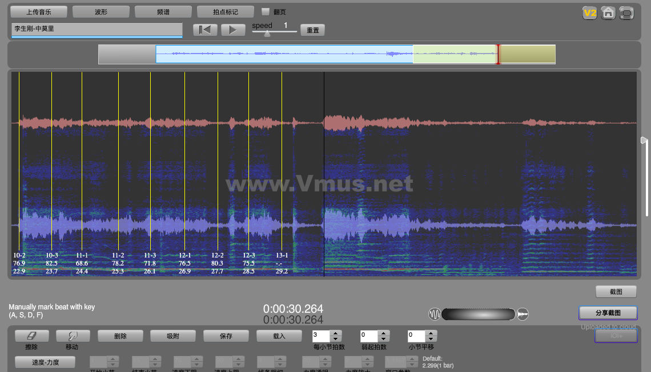Screen dimensions: 651x372
Task: Decrease the 小节平移 bar shift value
Action: click(431, 338)
